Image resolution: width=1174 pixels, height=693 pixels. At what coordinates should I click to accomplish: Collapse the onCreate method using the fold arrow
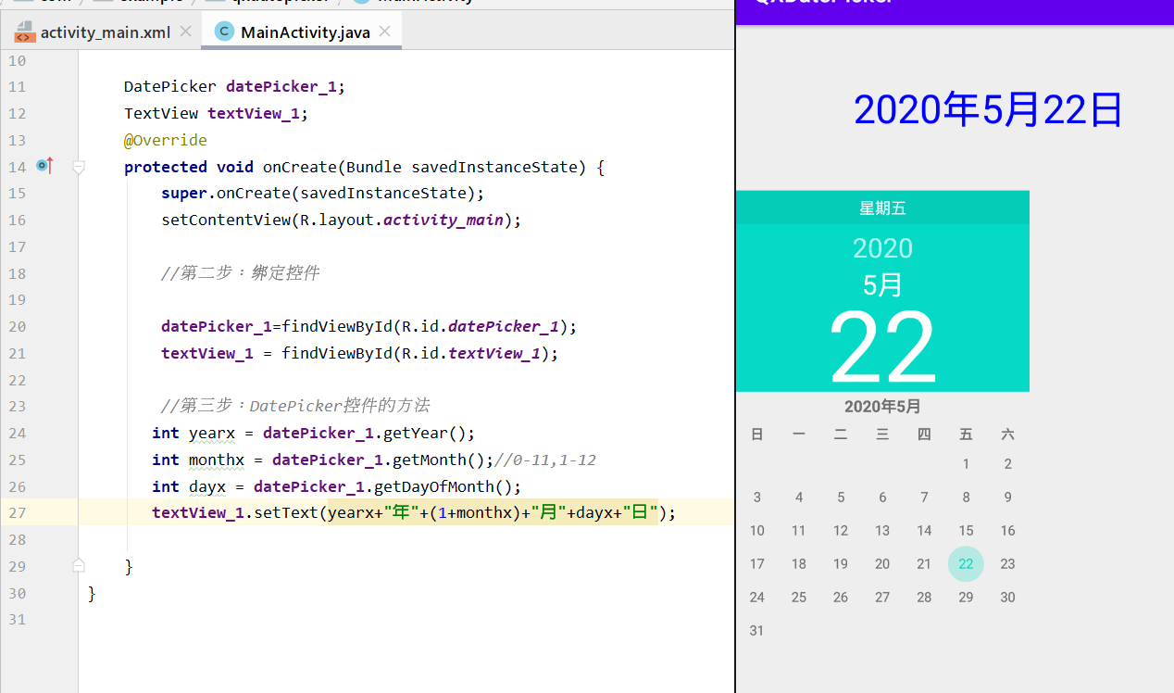click(79, 167)
